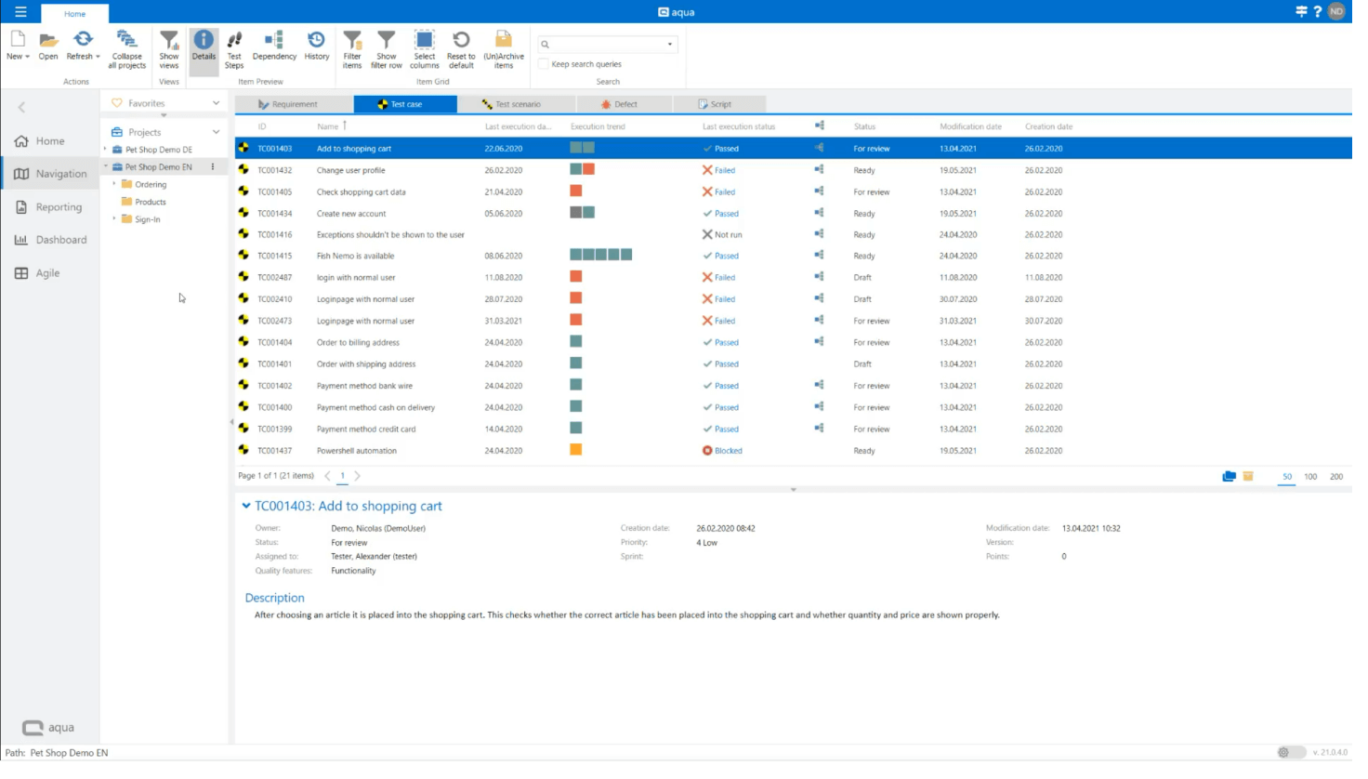Screen dimensions: 1368x779
Task: Click inside the search input field
Action: [604, 44]
